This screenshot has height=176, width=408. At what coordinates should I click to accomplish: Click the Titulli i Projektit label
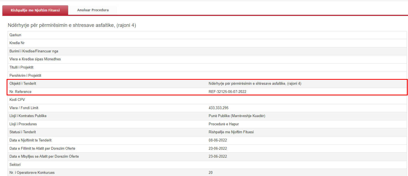tap(21, 67)
